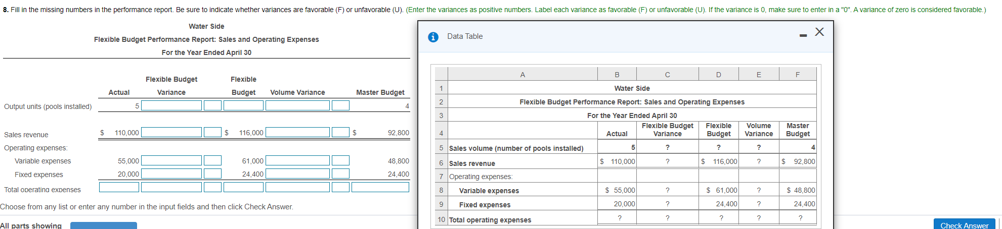Screen dimensions: 1002x229
Task: Click the $ 55,000 cell in Data Table
Action: pyautogui.click(x=617, y=190)
